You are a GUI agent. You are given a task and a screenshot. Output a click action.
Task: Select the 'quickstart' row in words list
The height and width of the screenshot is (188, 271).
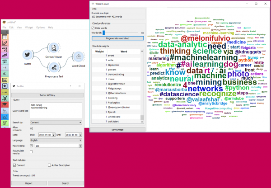[x=116, y=122]
